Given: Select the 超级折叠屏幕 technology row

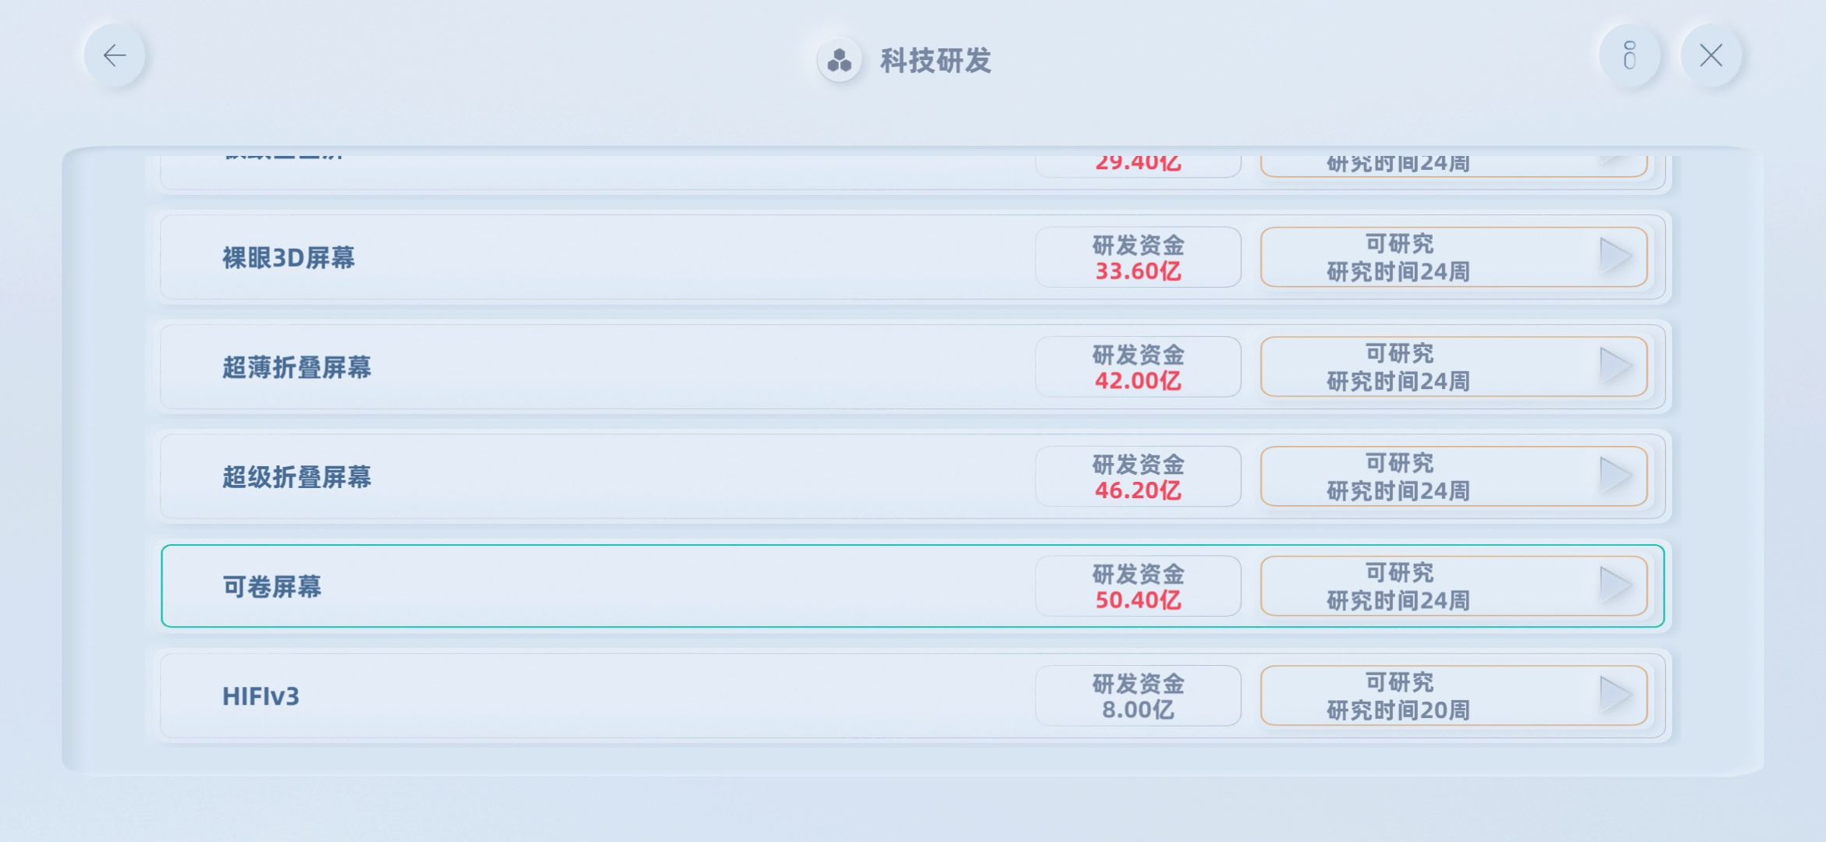Looking at the screenshot, I should 912,476.
